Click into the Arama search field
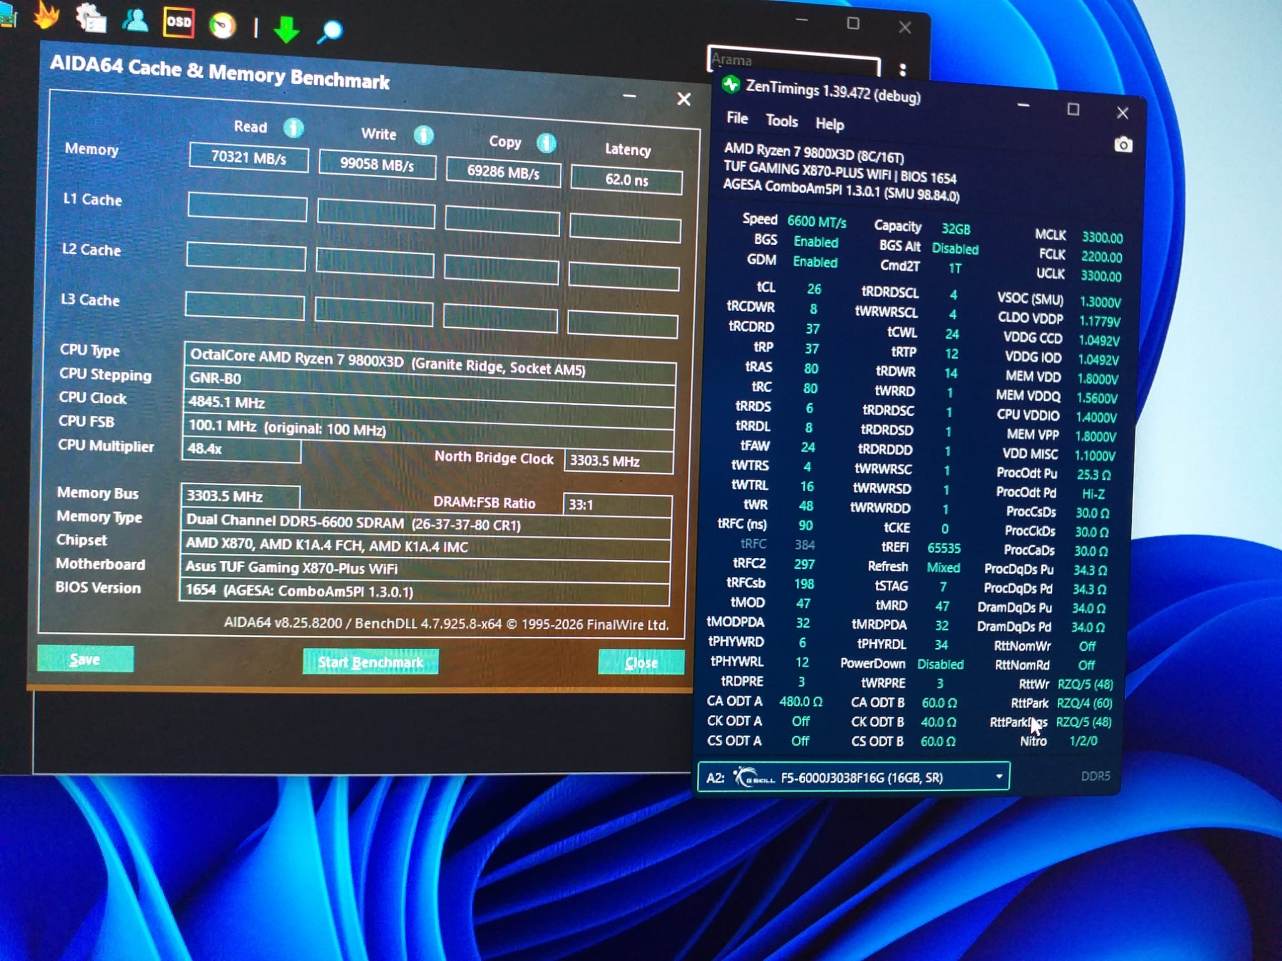 (x=794, y=61)
